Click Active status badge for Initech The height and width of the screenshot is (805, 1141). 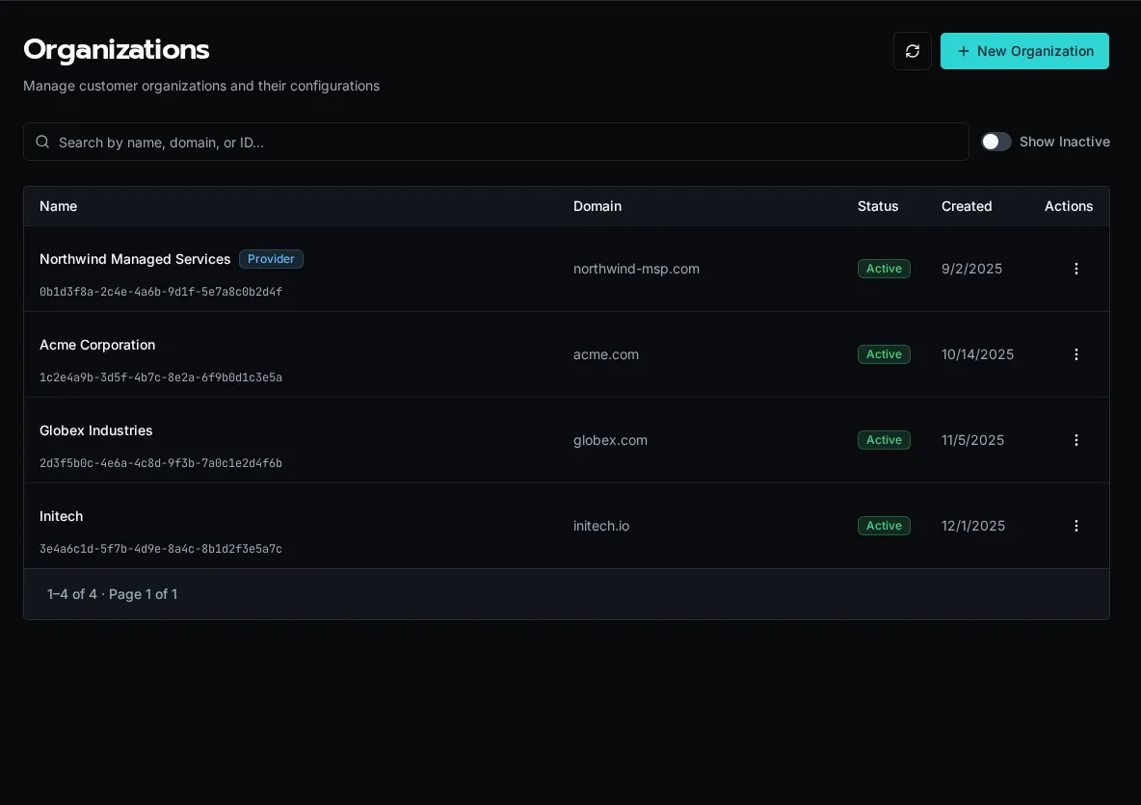(x=884, y=526)
